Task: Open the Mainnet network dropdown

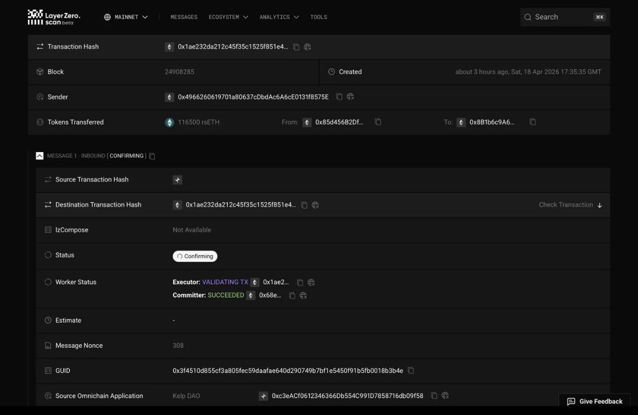Action: (x=126, y=17)
